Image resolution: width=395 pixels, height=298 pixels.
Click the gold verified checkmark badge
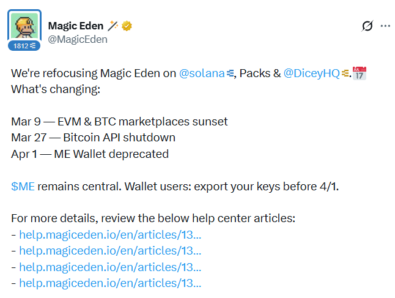pos(128,26)
